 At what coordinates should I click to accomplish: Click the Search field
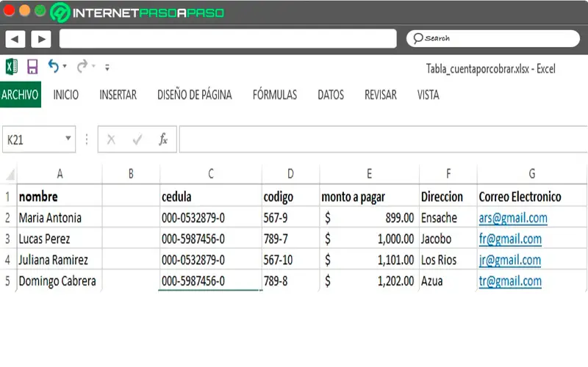(492, 39)
